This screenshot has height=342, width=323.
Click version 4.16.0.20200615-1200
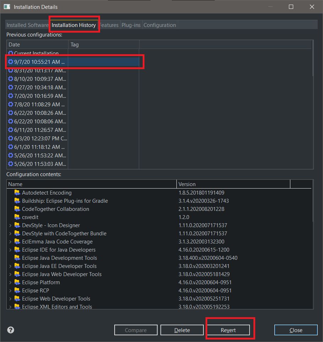point(204,250)
